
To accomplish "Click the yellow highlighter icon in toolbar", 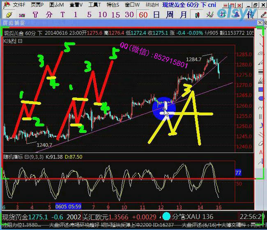I will (x=9, y=14).
